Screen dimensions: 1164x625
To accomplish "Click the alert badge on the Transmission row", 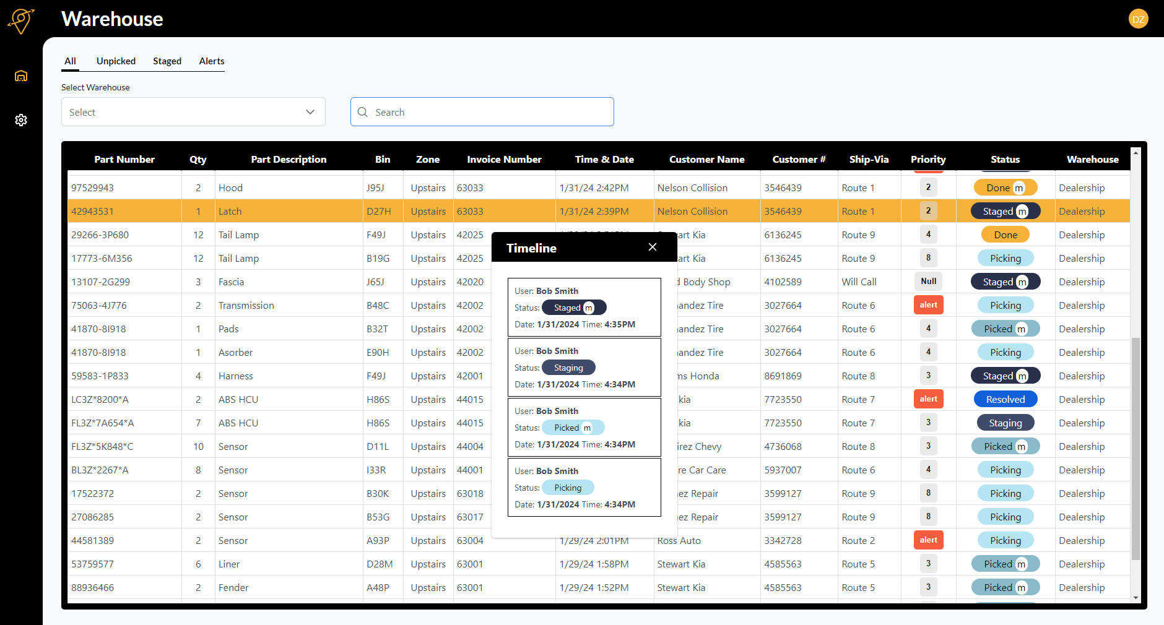I will [x=928, y=304].
